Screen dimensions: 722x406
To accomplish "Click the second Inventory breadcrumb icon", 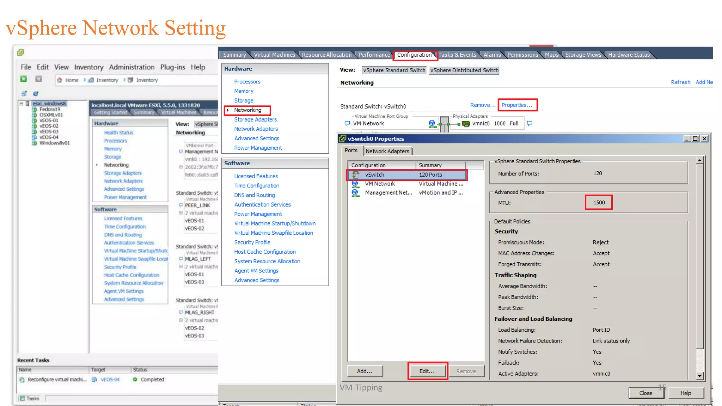I will click(x=130, y=80).
